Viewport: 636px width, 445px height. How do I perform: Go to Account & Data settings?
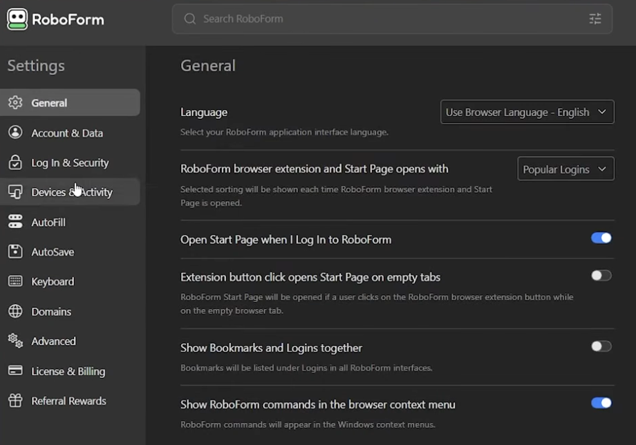pos(70,133)
